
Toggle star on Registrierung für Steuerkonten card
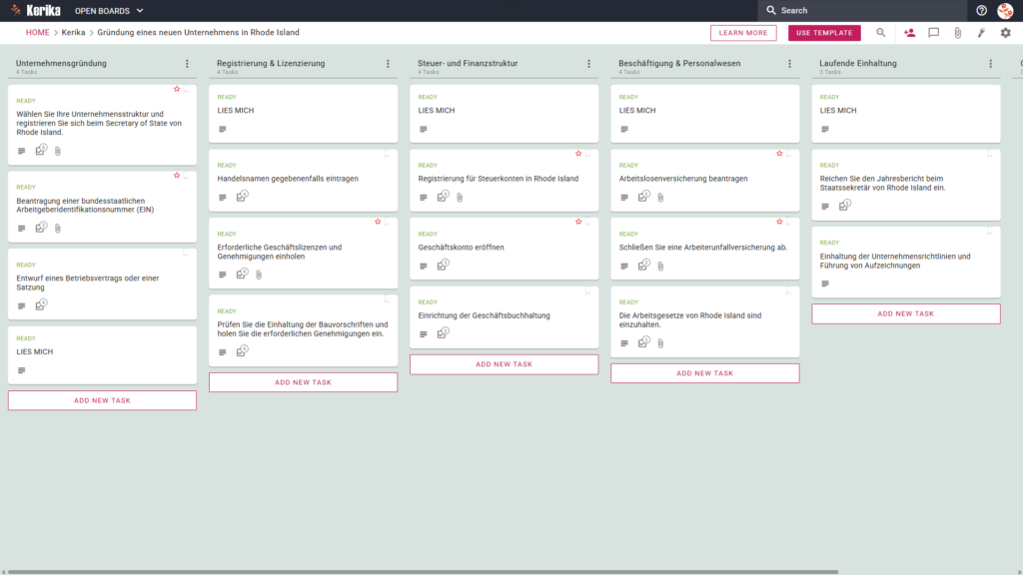pos(578,154)
